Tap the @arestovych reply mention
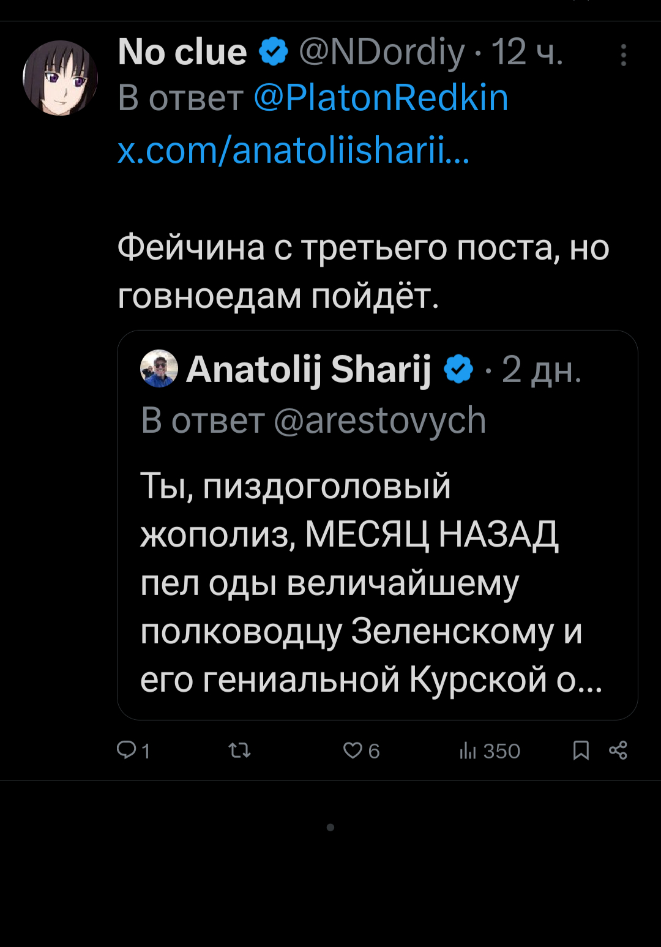This screenshot has height=947, width=661. point(379,421)
